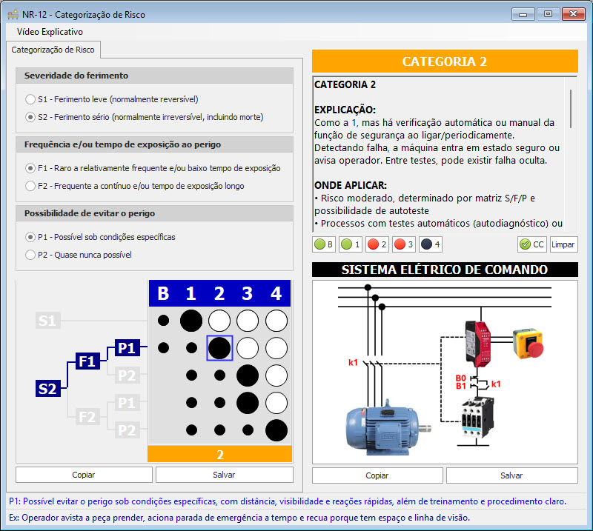The height and width of the screenshot is (531, 593).
Task: Click the S2 node in risk graph
Action: pos(47,389)
